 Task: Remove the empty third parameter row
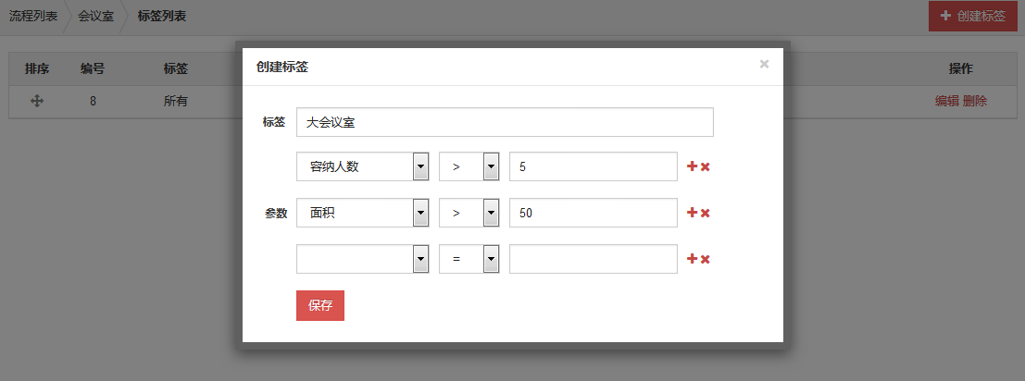(706, 260)
